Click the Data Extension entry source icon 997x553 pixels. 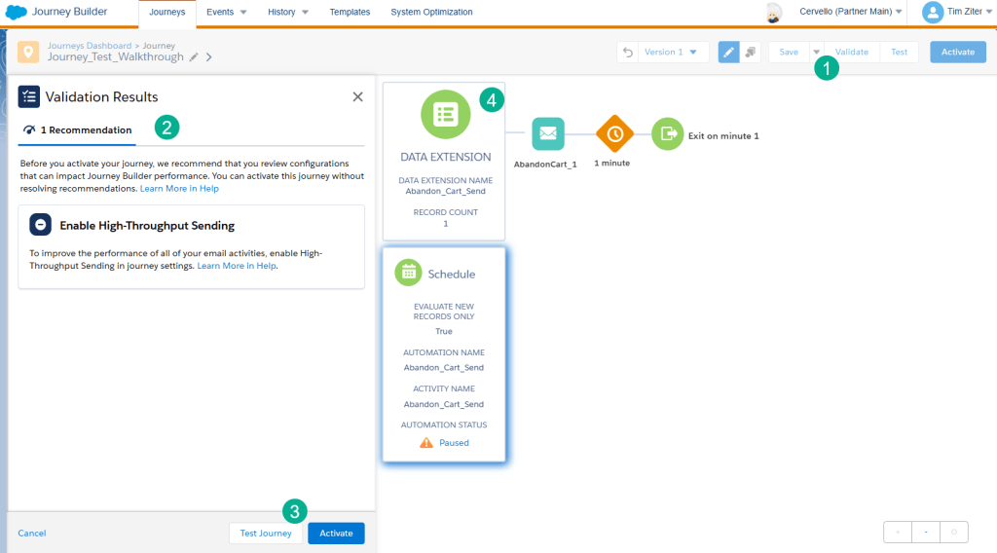445,114
